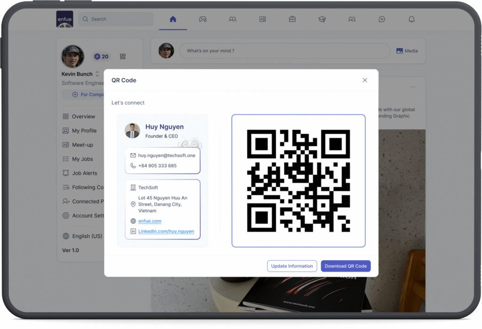Open the people icon beside chat icon
Viewport: 482px width, 329px height.
click(x=352, y=19)
